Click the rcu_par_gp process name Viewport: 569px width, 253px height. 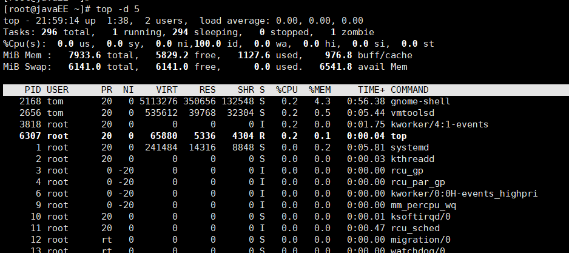(418, 182)
